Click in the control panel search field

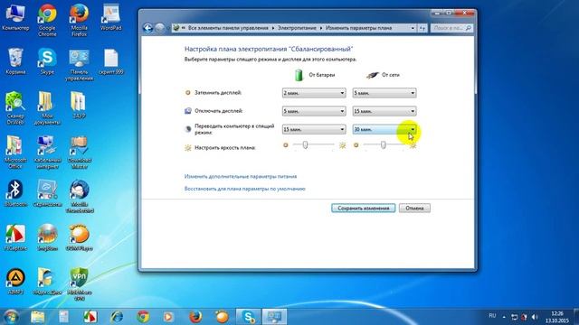click(451, 28)
